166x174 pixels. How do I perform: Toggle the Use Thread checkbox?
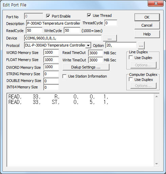click(x=89, y=15)
